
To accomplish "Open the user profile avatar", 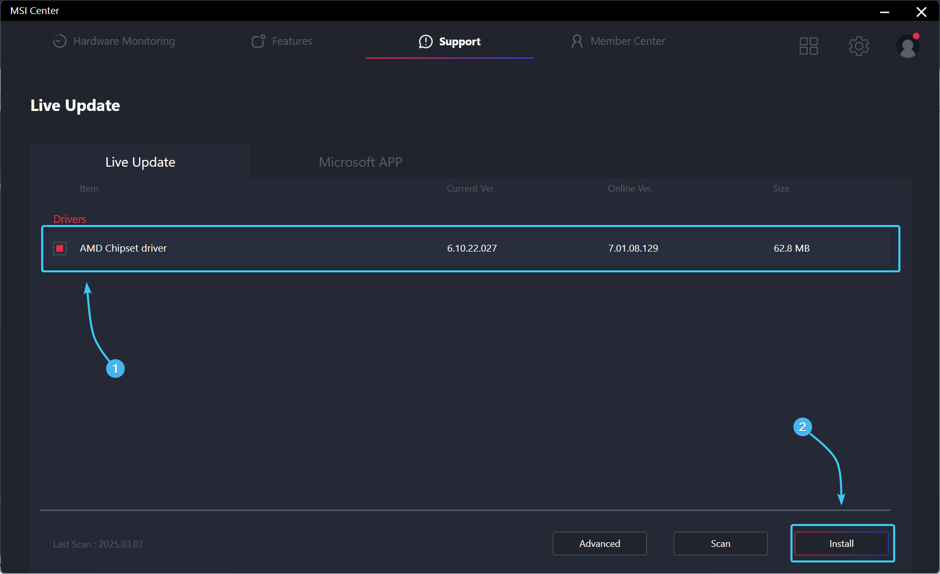I will (x=908, y=46).
